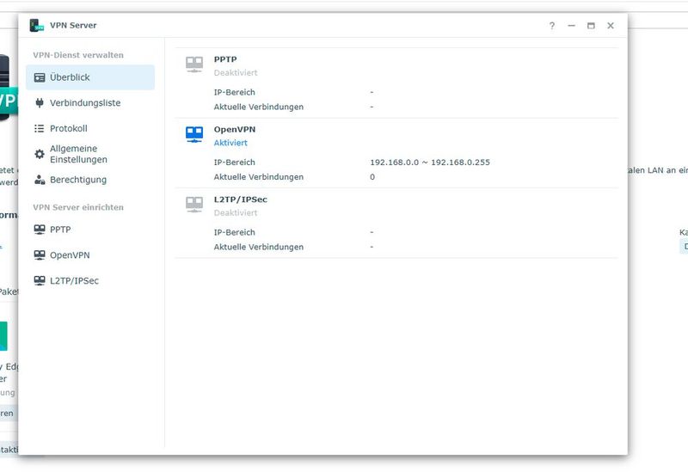Click the VPN Server app icon in title bar
Image resolution: width=688 pixels, height=472 pixels.
tap(37, 26)
